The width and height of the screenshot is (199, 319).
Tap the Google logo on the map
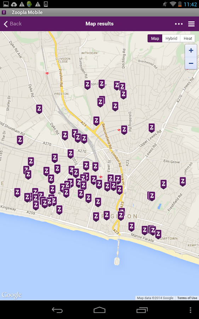point(12,295)
